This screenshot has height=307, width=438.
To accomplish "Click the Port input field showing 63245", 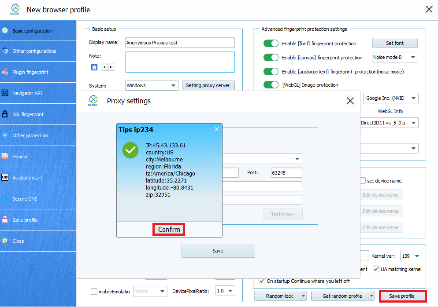I will 286,172.
